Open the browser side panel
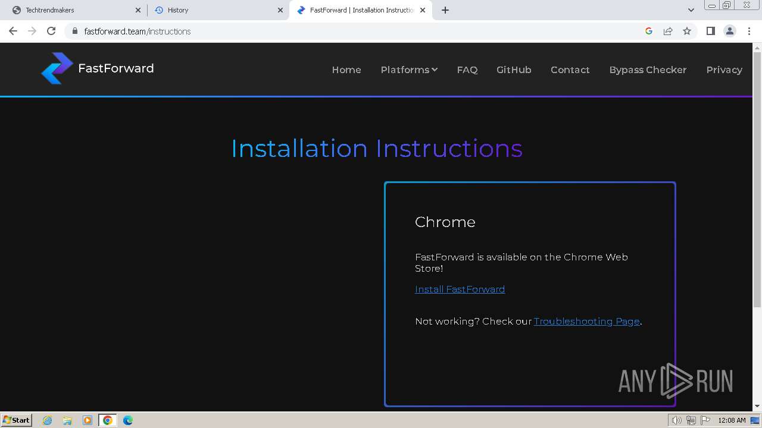 click(x=710, y=31)
